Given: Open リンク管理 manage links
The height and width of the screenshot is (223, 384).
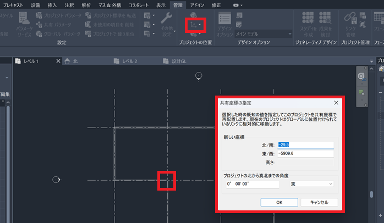Looking at the screenshot, I should (350, 25).
